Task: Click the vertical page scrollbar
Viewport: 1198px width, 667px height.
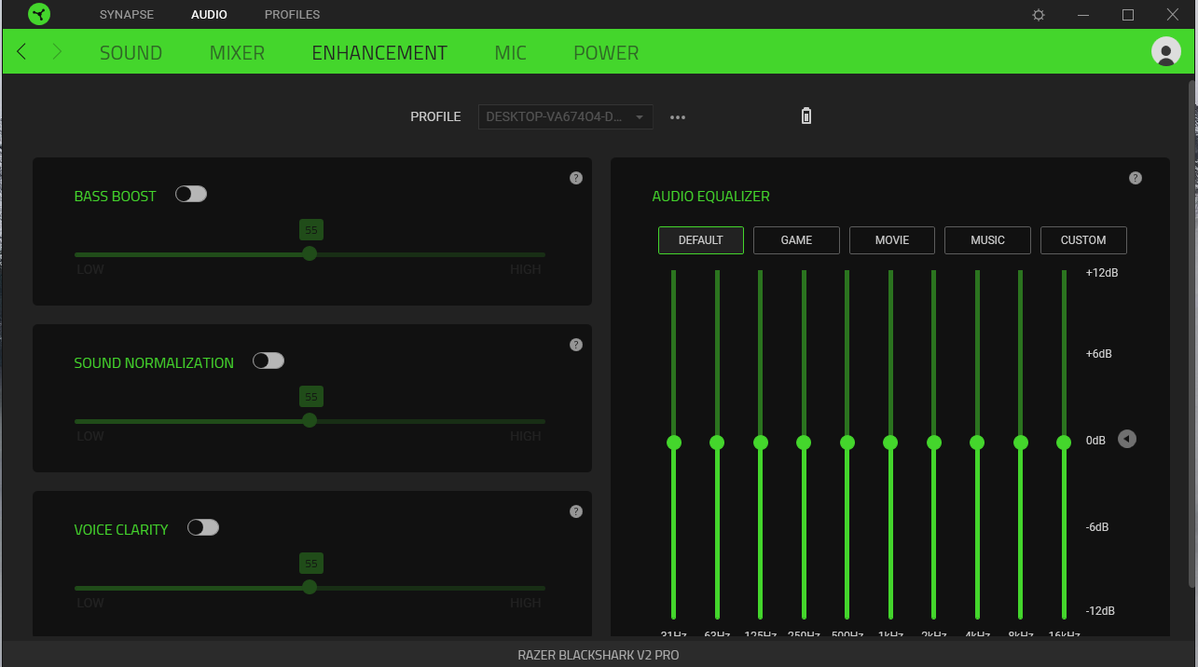Action: 1192,335
